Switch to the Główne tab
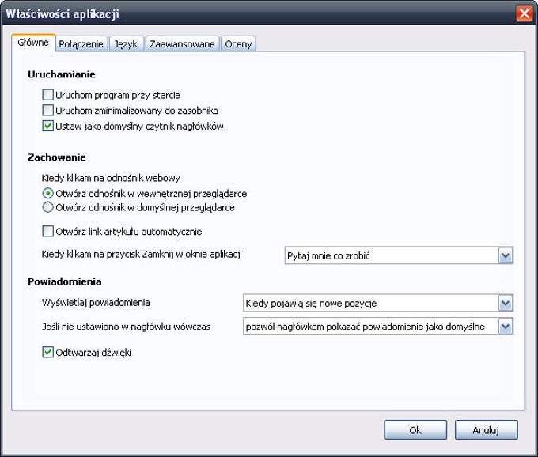 coord(33,43)
